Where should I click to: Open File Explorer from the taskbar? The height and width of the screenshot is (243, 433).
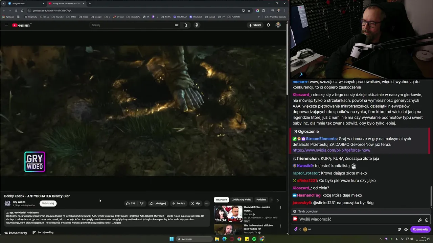[217, 239]
